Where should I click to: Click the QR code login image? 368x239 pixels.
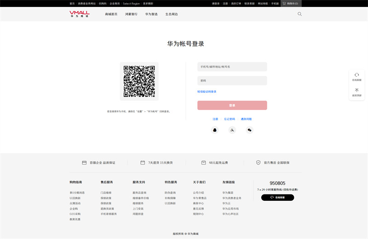click(x=139, y=81)
